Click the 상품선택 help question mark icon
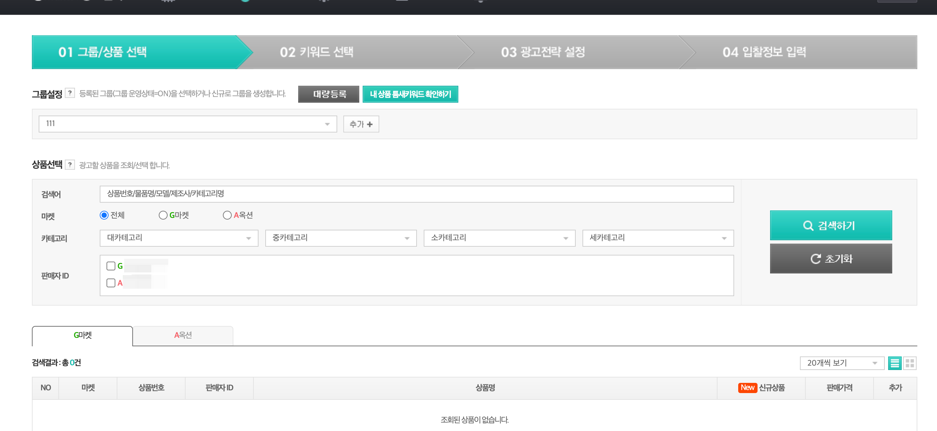937x431 pixels. (x=70, y=165)
